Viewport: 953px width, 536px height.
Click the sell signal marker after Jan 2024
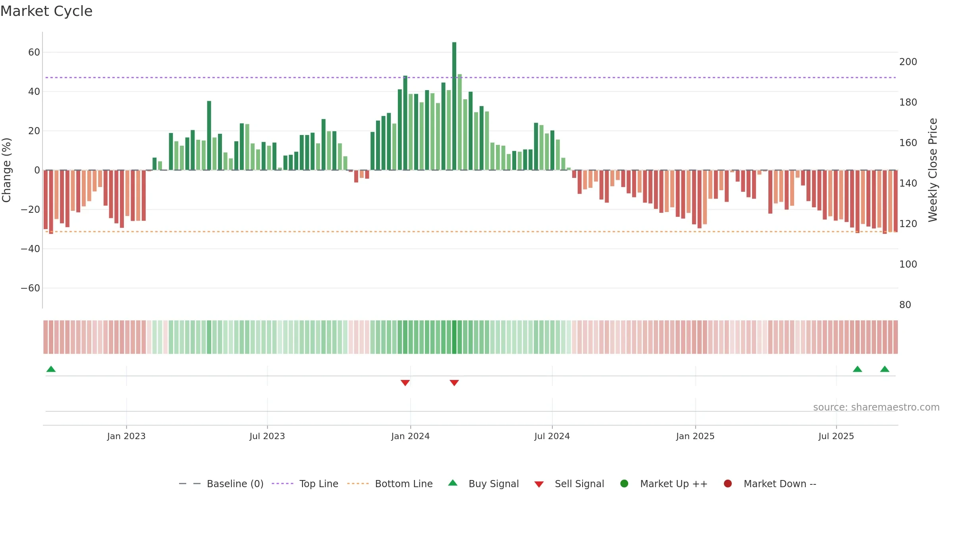[454, 383]
